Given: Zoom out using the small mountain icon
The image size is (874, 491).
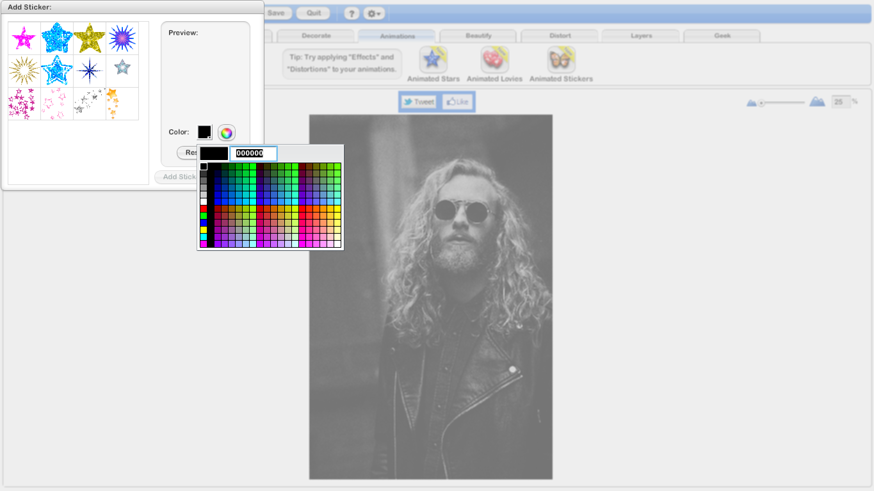Looking at the screenshot, I should (752, 101).
